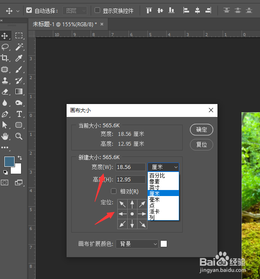This screenshot has height=279, width=260.
Task: Change the screen mode
Action: point(18,183)
